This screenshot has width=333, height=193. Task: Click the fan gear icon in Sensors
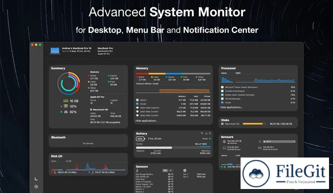click(185, 170)
